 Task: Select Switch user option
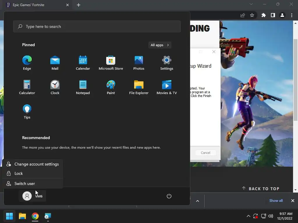[33, 184]
